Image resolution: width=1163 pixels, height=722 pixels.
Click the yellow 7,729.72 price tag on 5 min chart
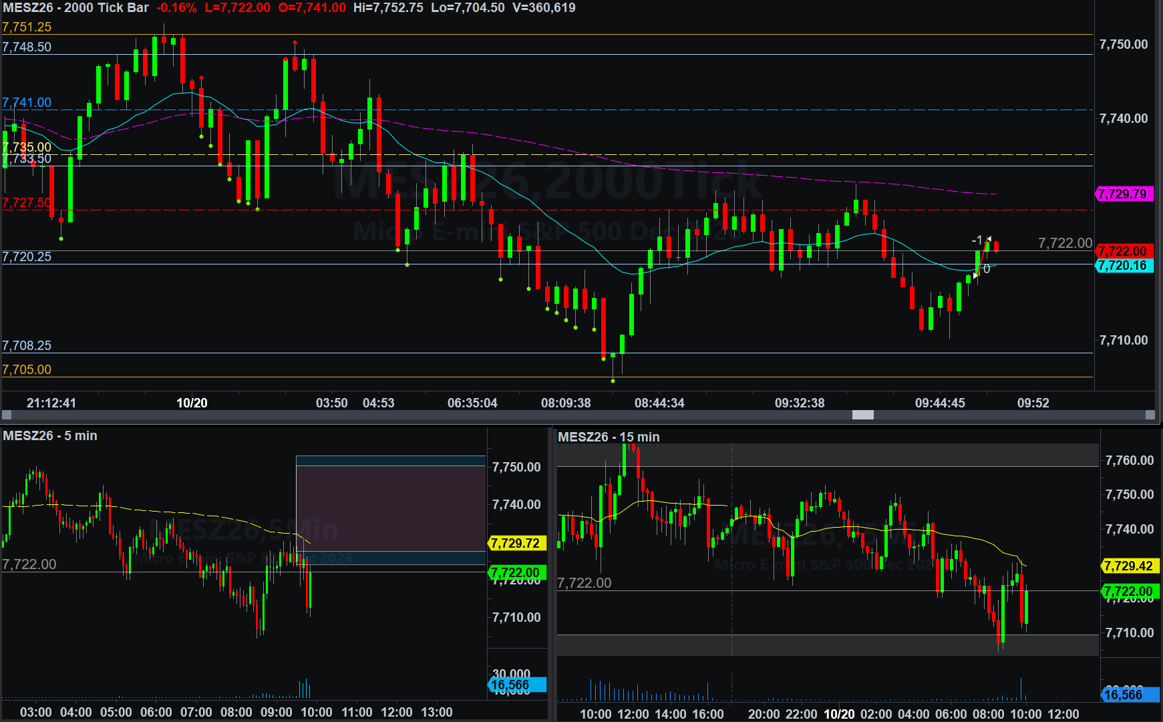[517, 544]
